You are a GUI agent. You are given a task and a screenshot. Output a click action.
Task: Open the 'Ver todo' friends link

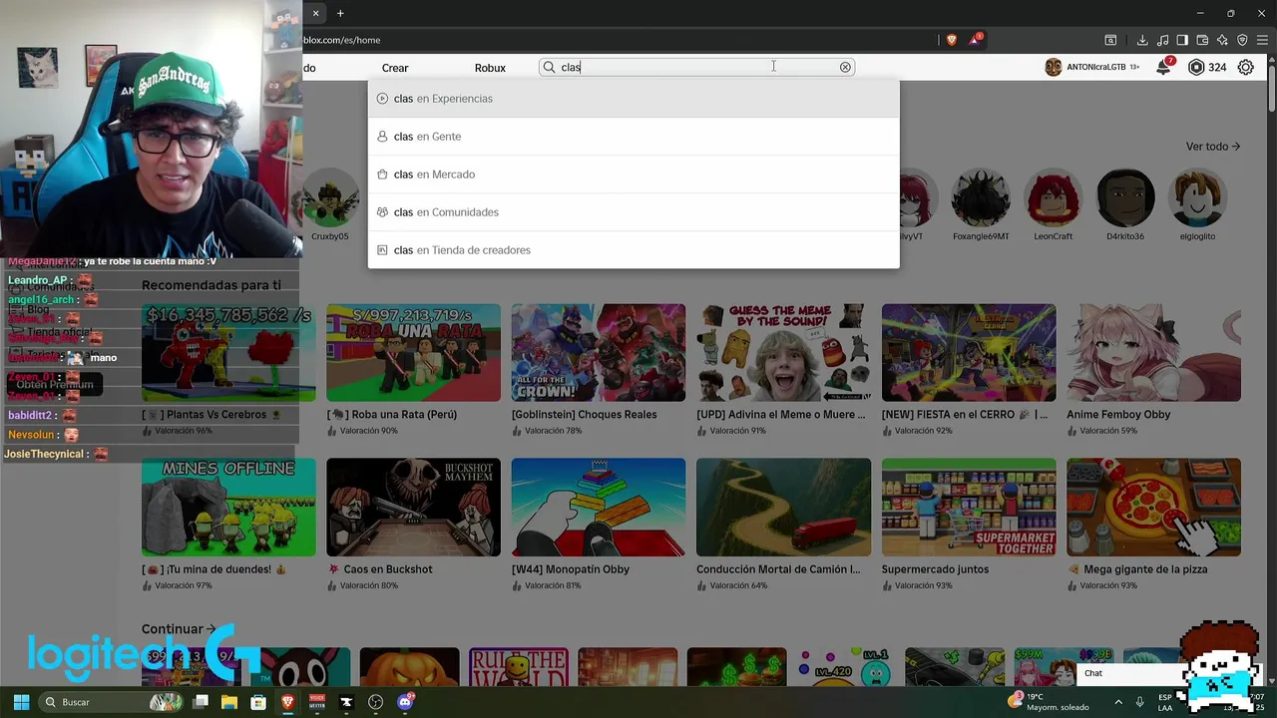1213,147
